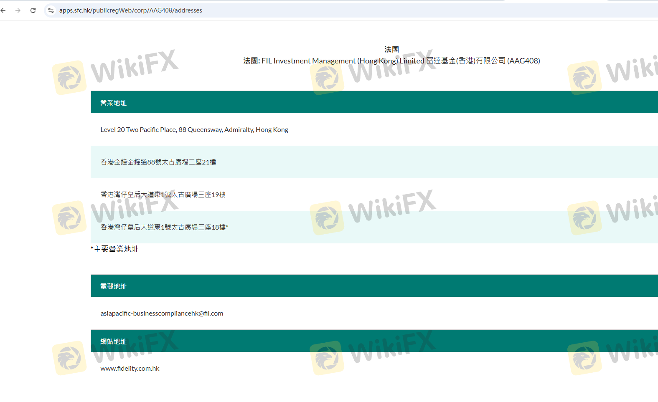The image size is (658, 402).
Task: Click WikiFX watermark logo in page center
Action: tap(327, 217)
